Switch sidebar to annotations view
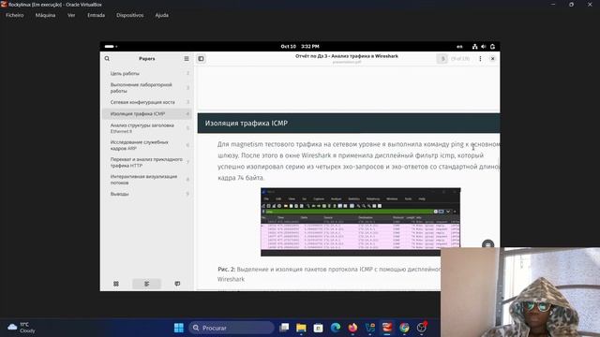This screenshot has height=337, width=600. [x=177, y=284]
